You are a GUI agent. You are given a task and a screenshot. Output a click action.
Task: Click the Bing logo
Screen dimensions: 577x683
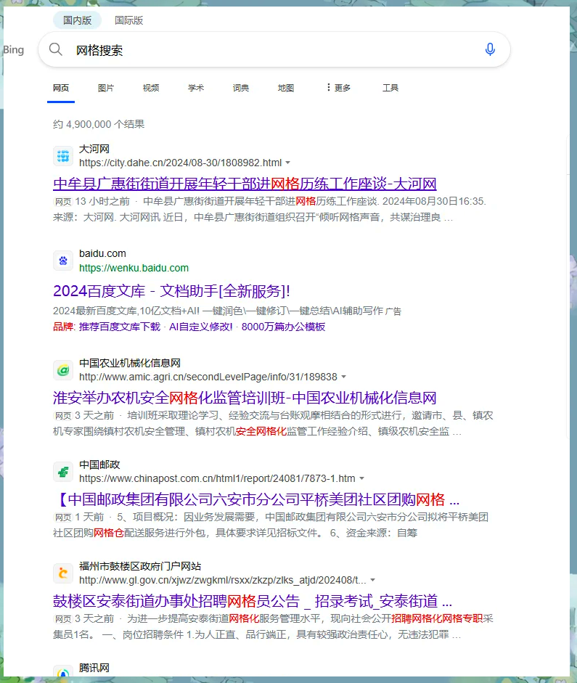pyautogui.click(x=14, y=49)
